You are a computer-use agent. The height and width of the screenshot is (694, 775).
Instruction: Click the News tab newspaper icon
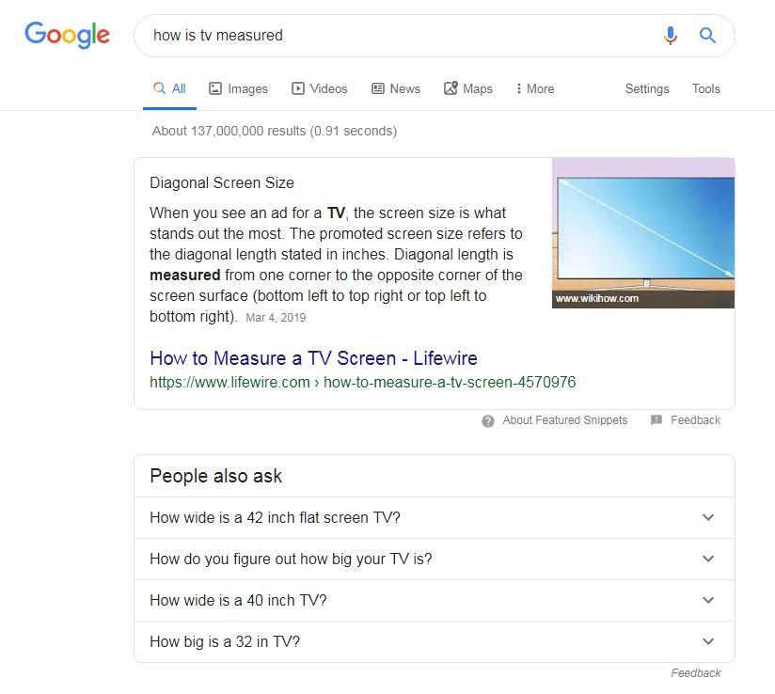[377, 88]
